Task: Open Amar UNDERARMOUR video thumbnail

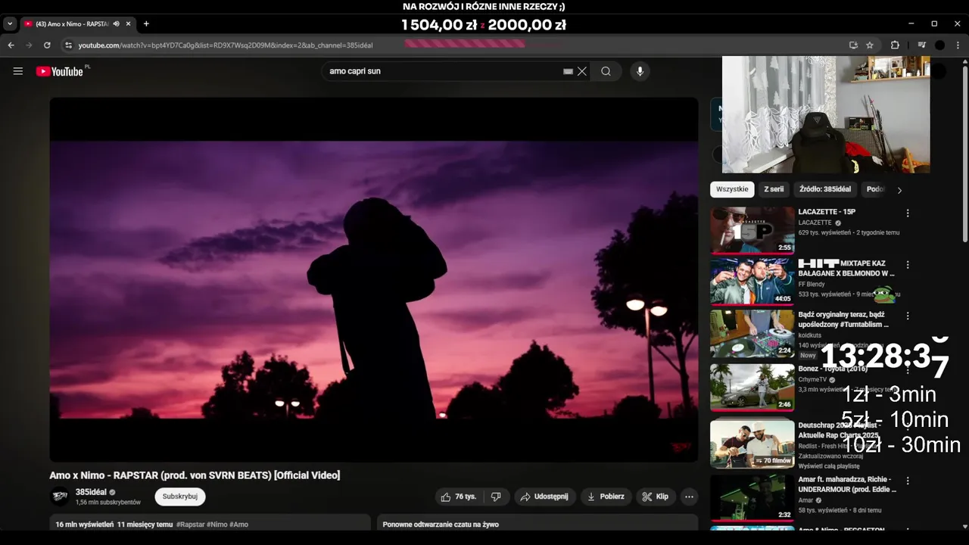Action: (752, 497)
